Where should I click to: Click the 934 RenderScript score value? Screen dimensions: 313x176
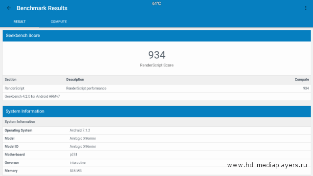coord(156,55)
